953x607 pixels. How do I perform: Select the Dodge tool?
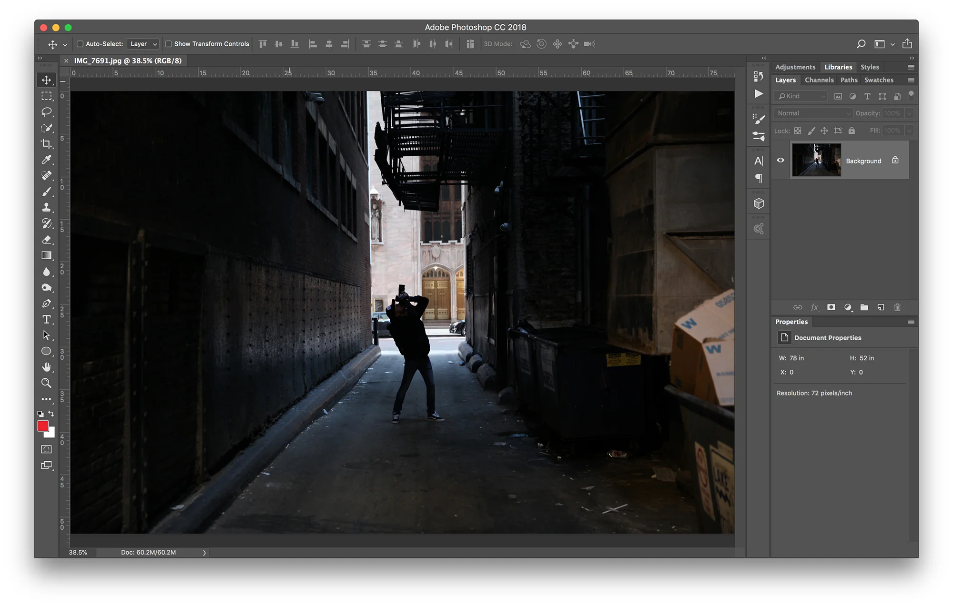[46, 287]
